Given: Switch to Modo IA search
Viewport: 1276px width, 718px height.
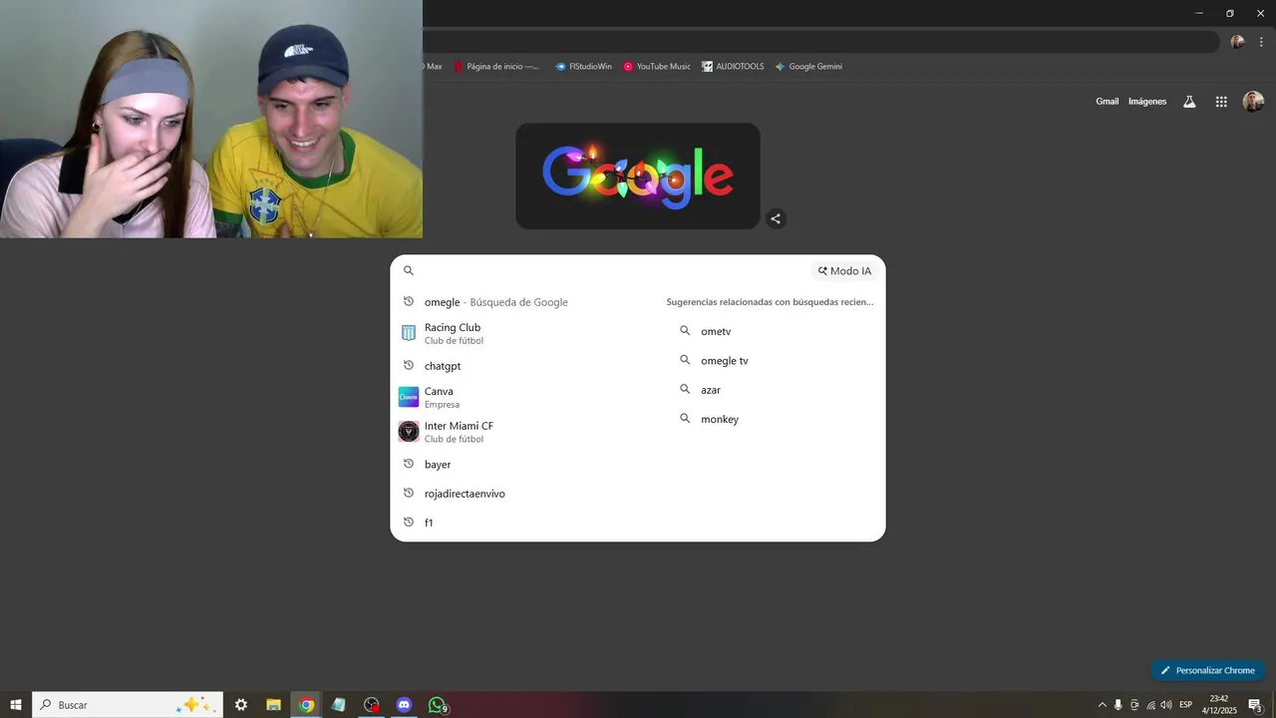Looking at the screenshot, I should [x=844, y=270].
